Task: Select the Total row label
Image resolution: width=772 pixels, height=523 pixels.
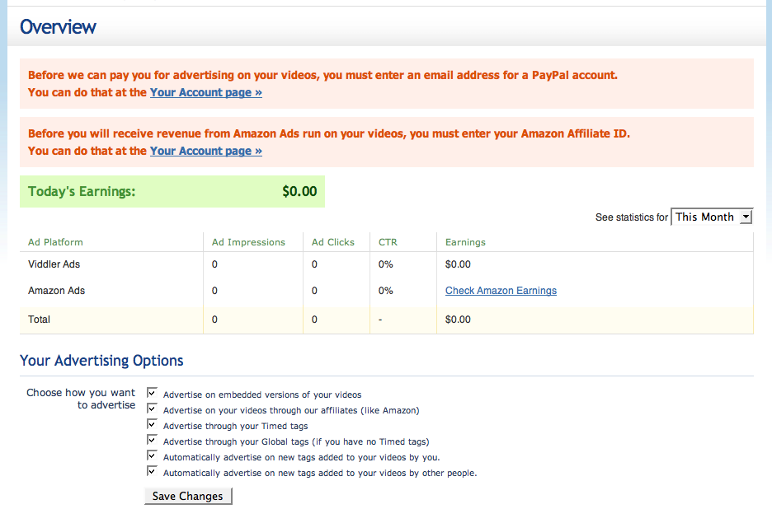Action: (x=39, y=320)
